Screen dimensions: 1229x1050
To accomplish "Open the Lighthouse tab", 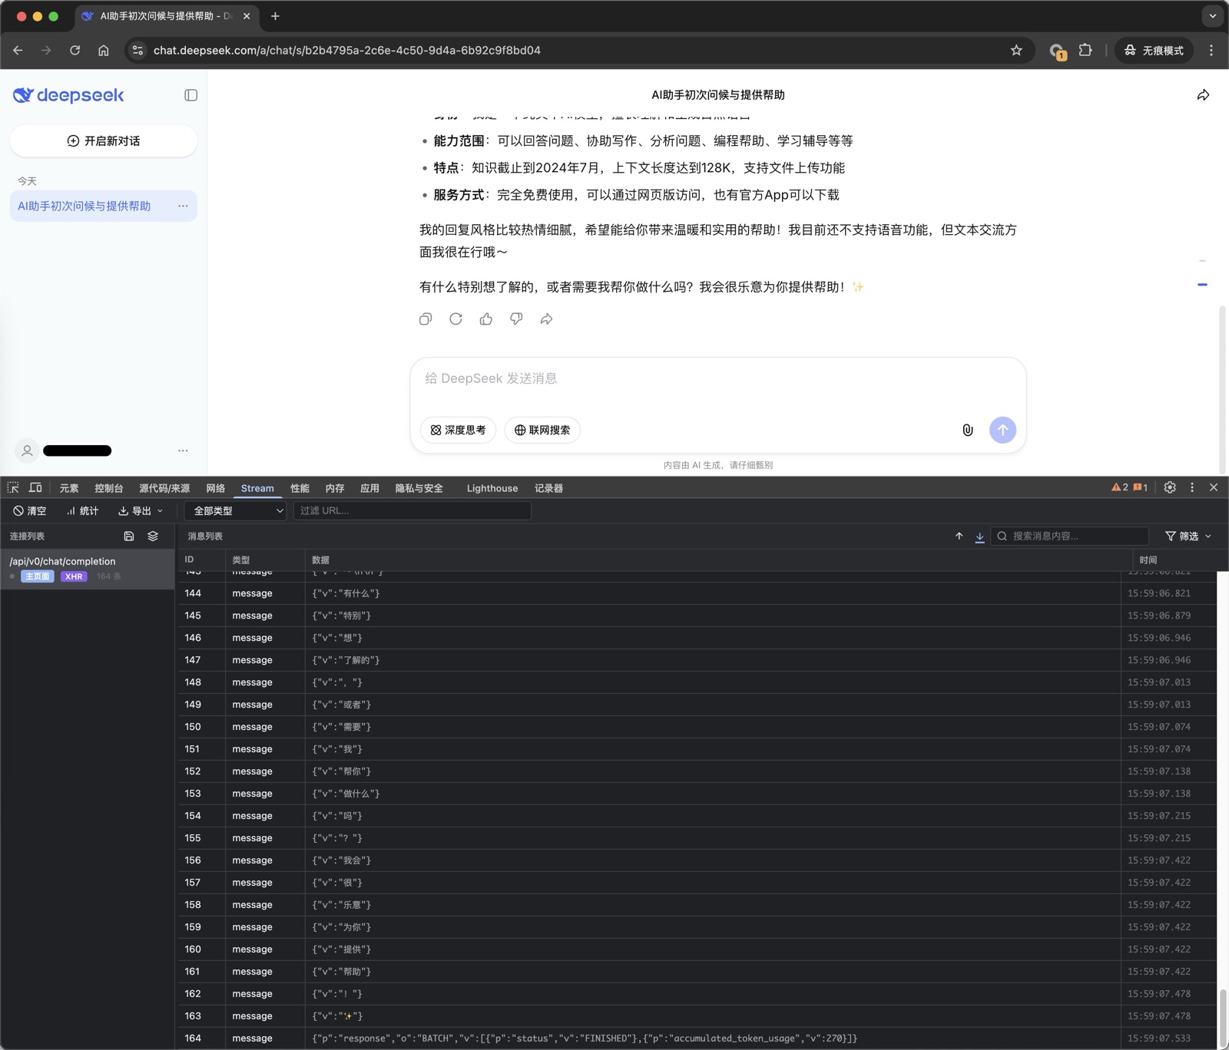I will tap(492, 488).
